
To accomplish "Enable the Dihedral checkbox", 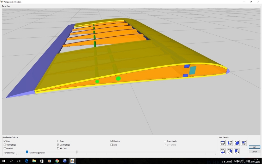I will (5, 148).
